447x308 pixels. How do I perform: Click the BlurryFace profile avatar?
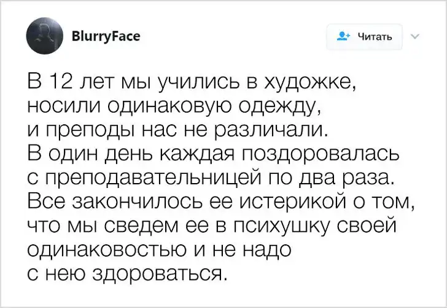click(x=44, y=37)
